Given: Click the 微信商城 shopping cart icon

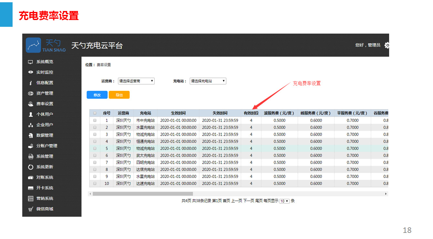Looking at the screenshot, I should coord(31,209).
